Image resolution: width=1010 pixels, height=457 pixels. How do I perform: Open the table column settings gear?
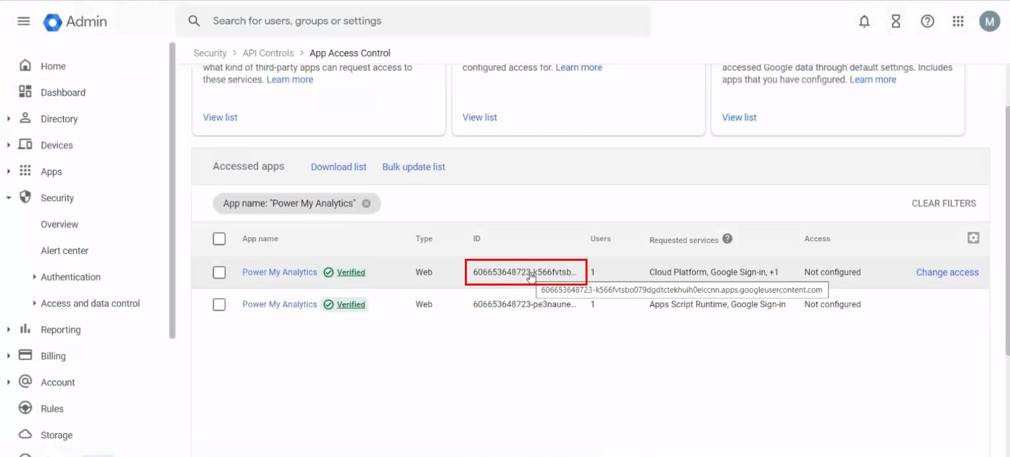pyautogui.click(x=973, y=238)
